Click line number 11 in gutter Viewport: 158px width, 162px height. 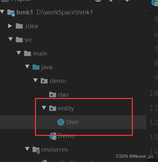154,108
